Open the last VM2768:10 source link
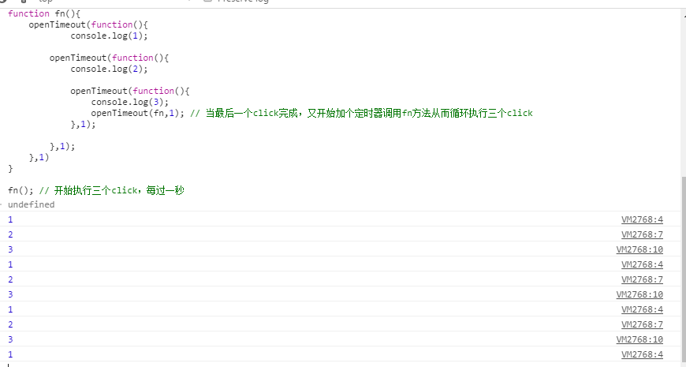Image resolution: width=686 pixels, height=367 pixels. coord(639,339)
